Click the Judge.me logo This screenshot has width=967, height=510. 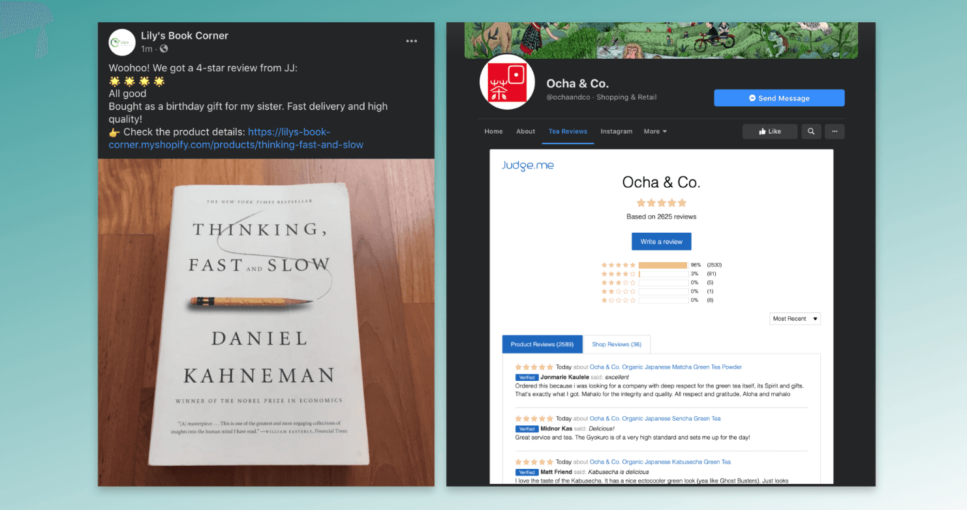[527, 166]
